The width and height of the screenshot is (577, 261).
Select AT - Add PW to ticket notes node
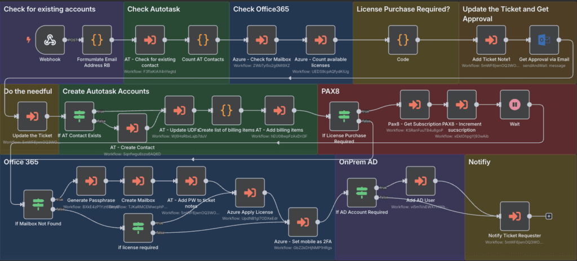[x=191, y=181]
